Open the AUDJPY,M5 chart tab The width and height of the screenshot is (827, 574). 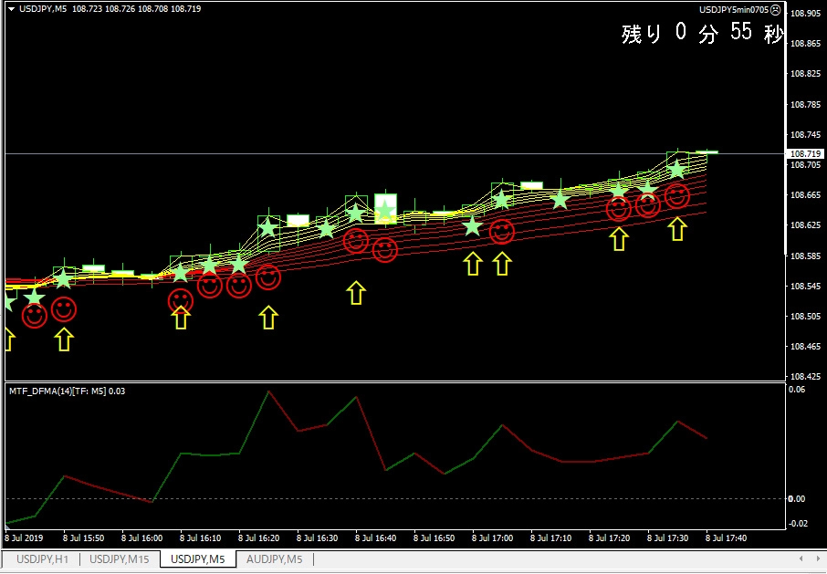click(x=274, y=559)
